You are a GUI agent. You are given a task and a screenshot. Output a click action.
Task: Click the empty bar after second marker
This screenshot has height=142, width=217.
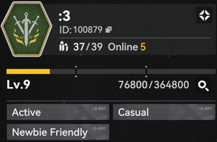coord(182,71)
